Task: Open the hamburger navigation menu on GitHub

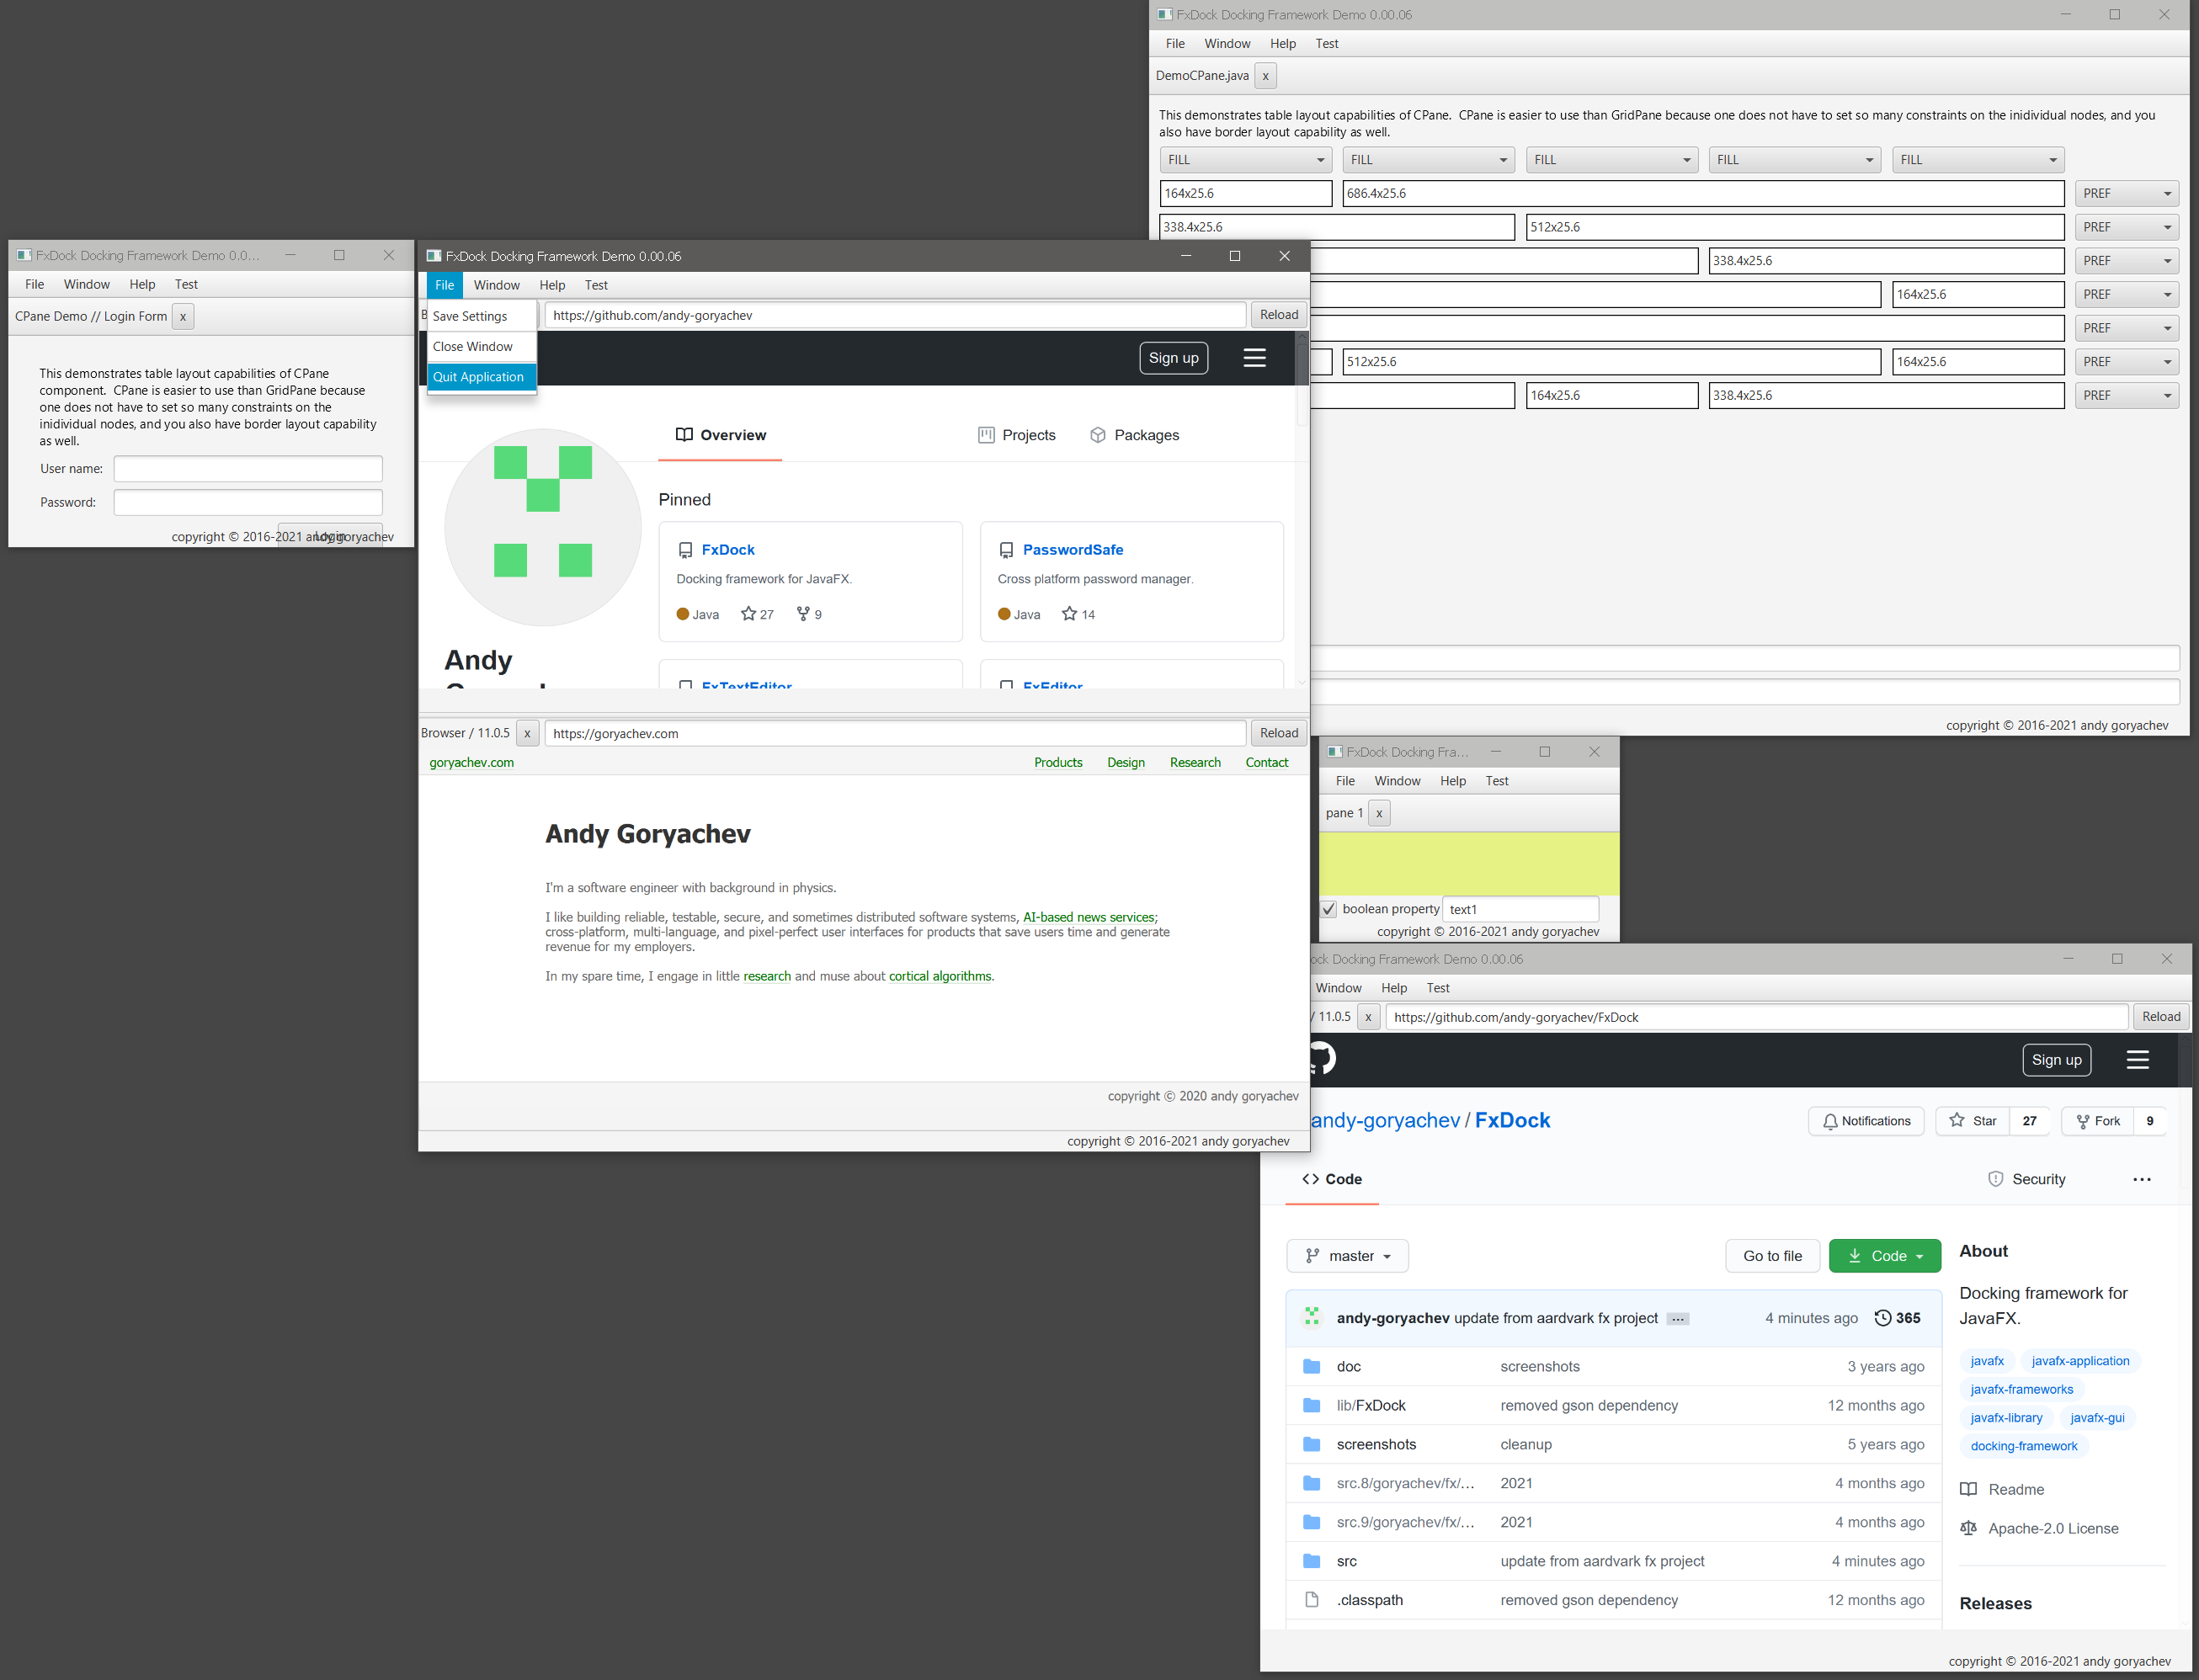Action: [2139, 1059]
